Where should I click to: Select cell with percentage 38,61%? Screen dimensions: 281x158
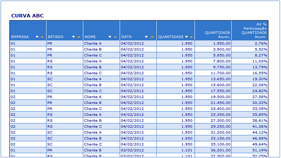coord(250,121)
